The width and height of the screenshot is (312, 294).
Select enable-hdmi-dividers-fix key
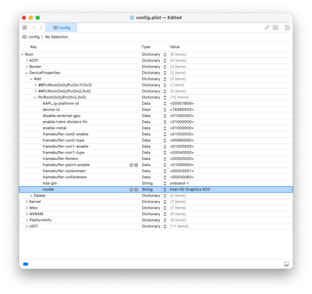(x=65, y=122)
